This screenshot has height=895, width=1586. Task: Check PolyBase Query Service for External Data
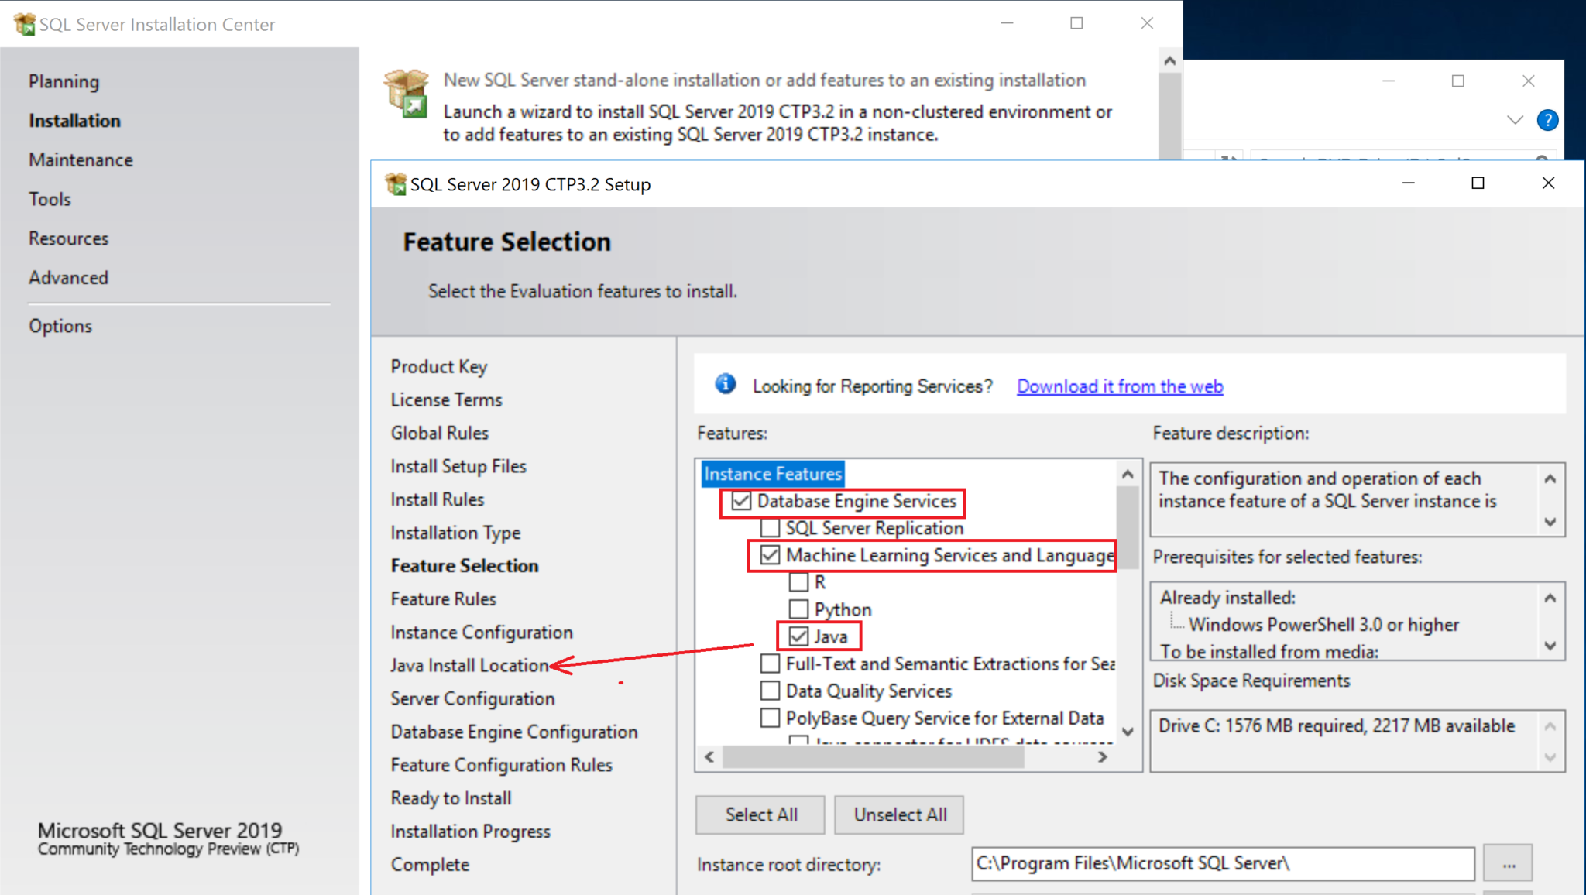[770, 718]
